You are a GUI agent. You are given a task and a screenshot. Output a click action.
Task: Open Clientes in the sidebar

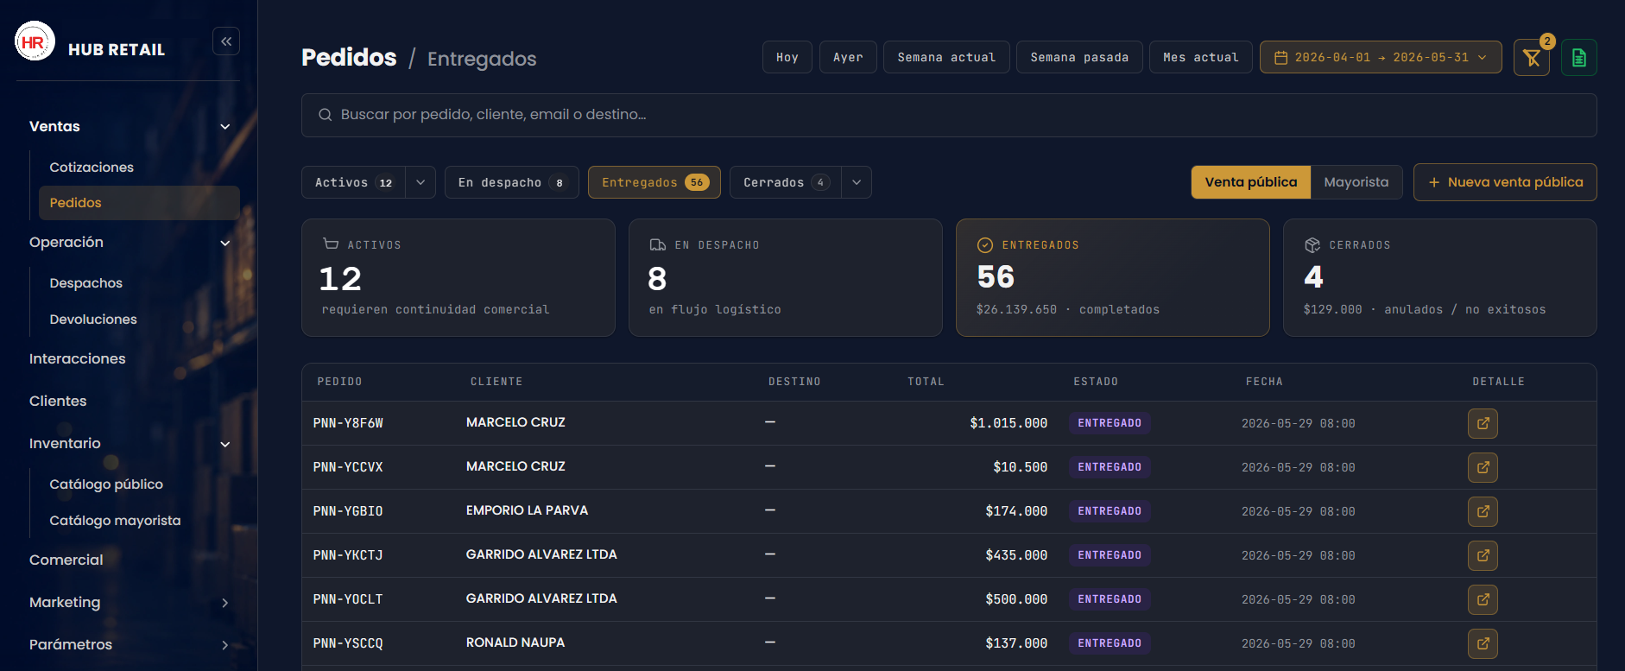click(58, 402)
